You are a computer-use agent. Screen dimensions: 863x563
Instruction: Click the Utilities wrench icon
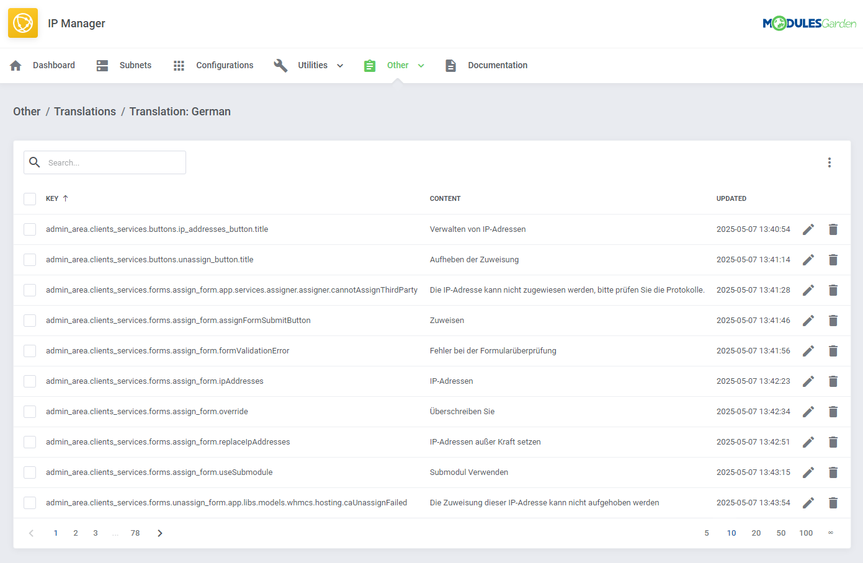point(280,64)
